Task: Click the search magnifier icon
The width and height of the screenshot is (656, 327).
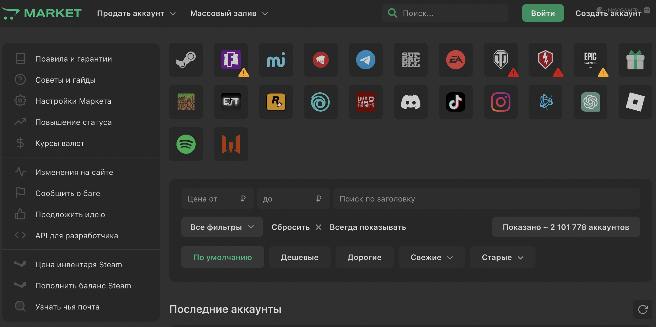Action: point(392,13)
